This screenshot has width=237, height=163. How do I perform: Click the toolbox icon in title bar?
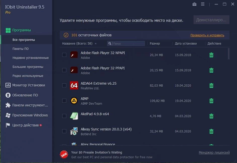click(194, 4)
